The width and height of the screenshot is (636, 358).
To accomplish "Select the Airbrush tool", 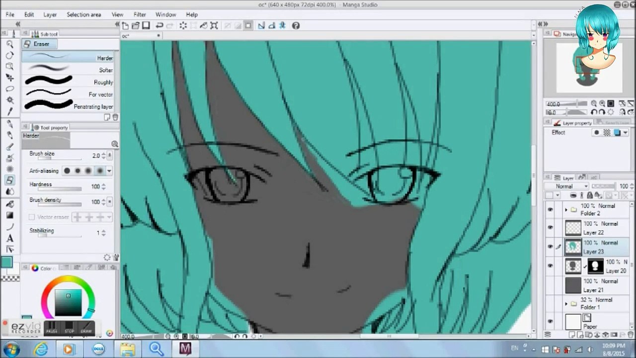I will 9,158.
